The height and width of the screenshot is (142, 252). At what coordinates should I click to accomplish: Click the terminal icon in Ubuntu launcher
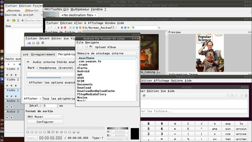click(x=2, y=6)
